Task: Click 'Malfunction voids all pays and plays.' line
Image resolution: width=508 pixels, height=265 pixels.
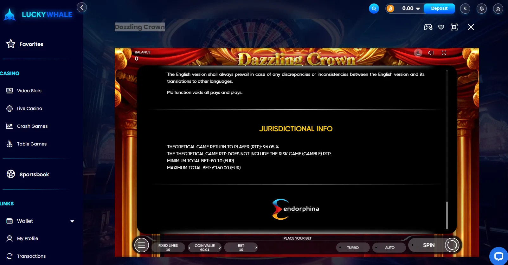Action: [205, 92]
